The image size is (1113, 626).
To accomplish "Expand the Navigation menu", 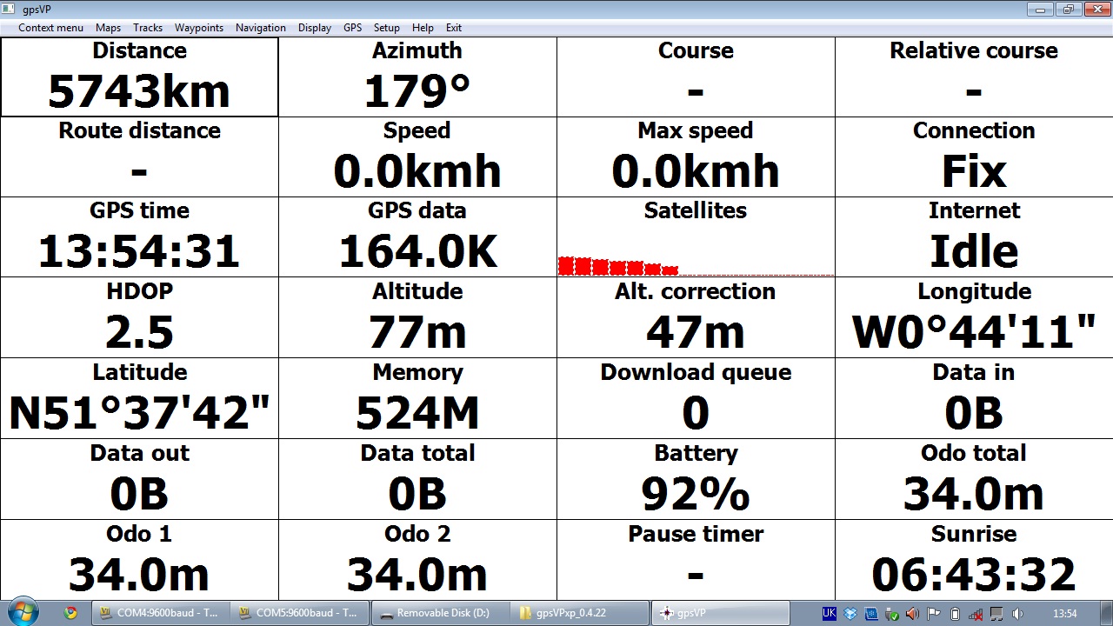I will coord(260,28).
